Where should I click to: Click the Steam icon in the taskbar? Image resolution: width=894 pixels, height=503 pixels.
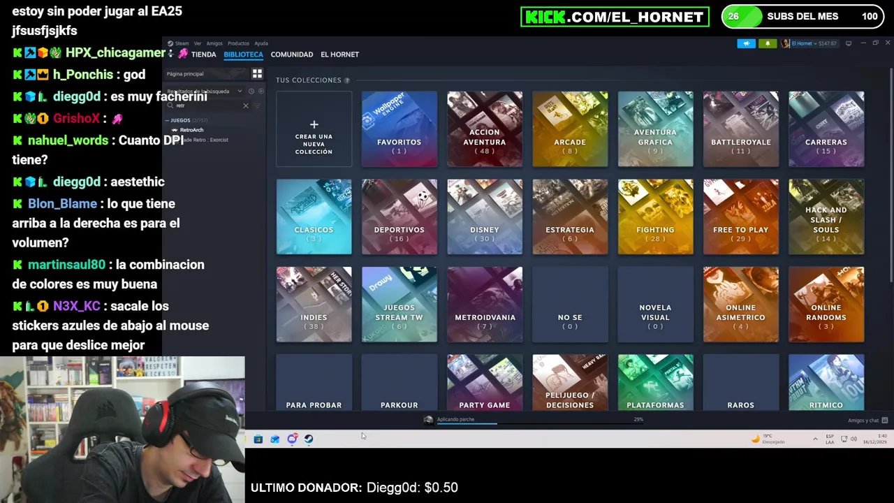click(309, 439)
